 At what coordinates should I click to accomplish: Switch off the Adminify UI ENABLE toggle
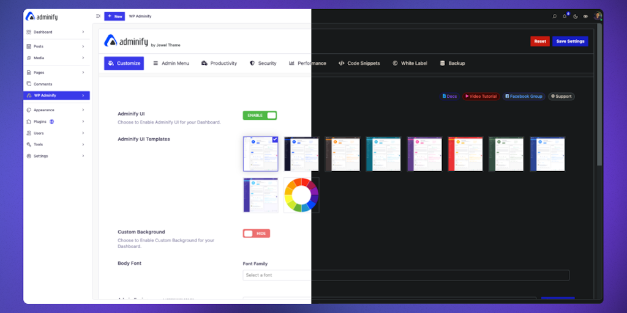pyautogui.click(x=260, y=116)
